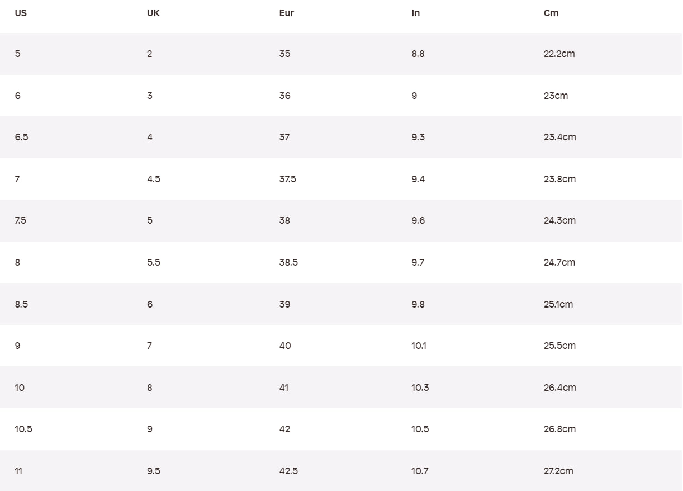Click Eur size 36 cell
683x491 pixels.
pyautogui.click(x=285, y=96)
